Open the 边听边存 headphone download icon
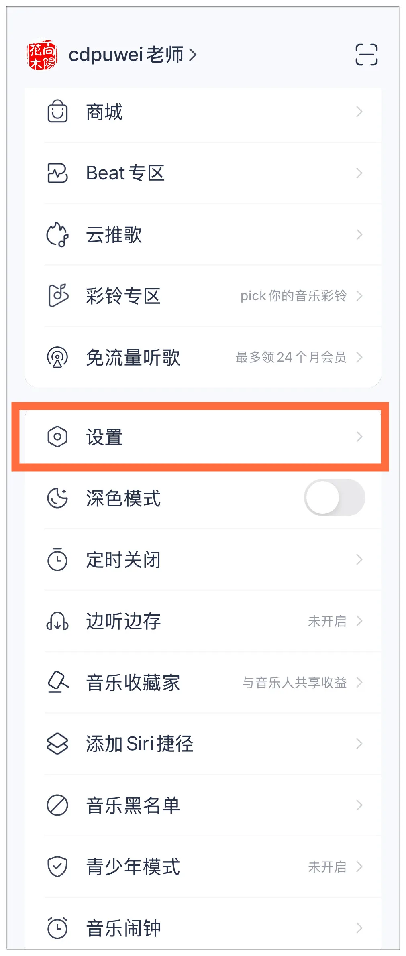The image size is (406, 956). [x=57, y=621]
